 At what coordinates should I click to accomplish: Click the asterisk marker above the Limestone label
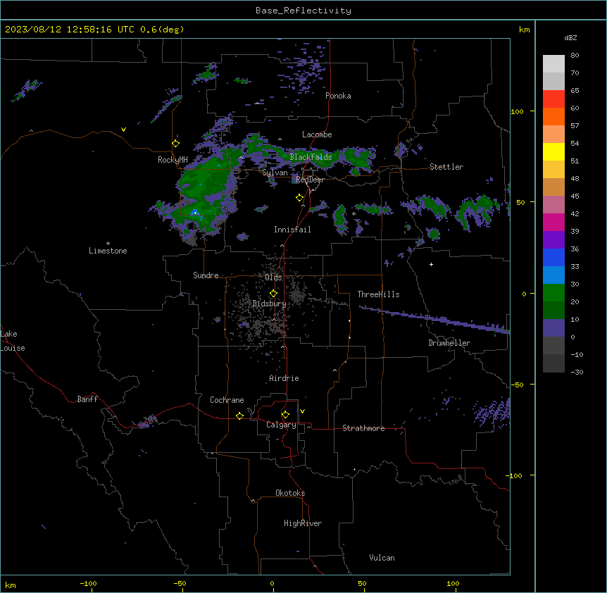click(x=108, y=244)
